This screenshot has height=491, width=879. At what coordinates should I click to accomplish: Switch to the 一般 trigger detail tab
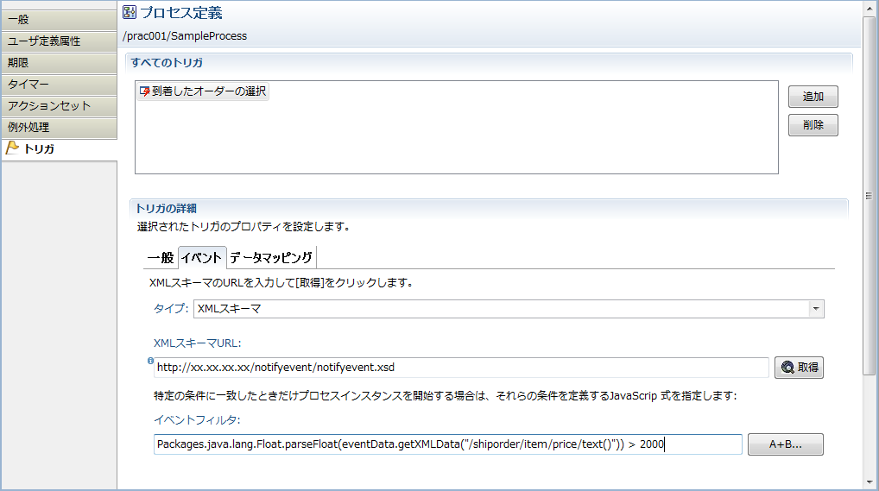click(161, 258)
